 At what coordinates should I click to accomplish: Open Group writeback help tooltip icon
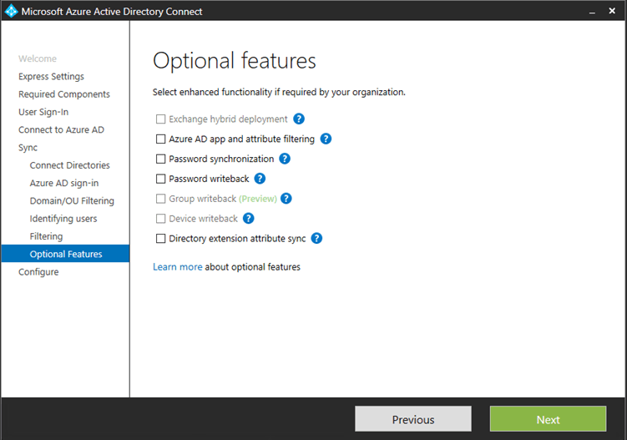tap(286, 199)
